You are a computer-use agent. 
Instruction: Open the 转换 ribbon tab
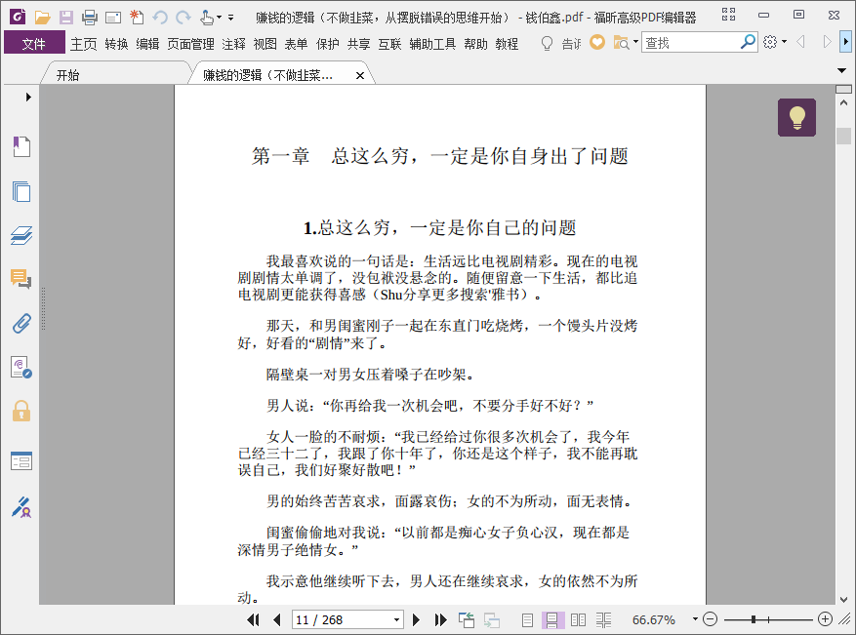tap(116, 44)
